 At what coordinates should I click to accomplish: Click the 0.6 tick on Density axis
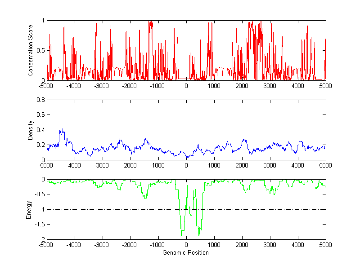coord(40,115)
